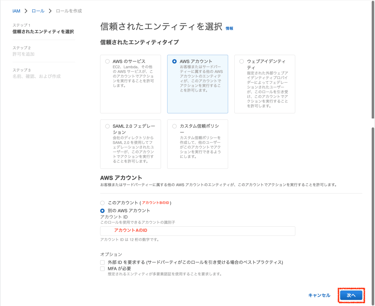
Task: Choose このアカウント under AWS アカウント
Action: [102, 203]
